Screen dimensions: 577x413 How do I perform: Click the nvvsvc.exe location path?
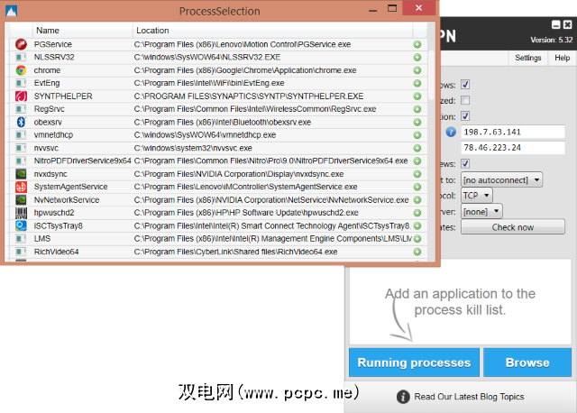point(193,148)
